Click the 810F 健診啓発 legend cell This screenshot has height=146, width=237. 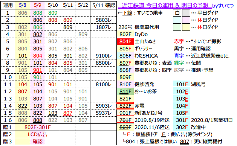(125, 84)
